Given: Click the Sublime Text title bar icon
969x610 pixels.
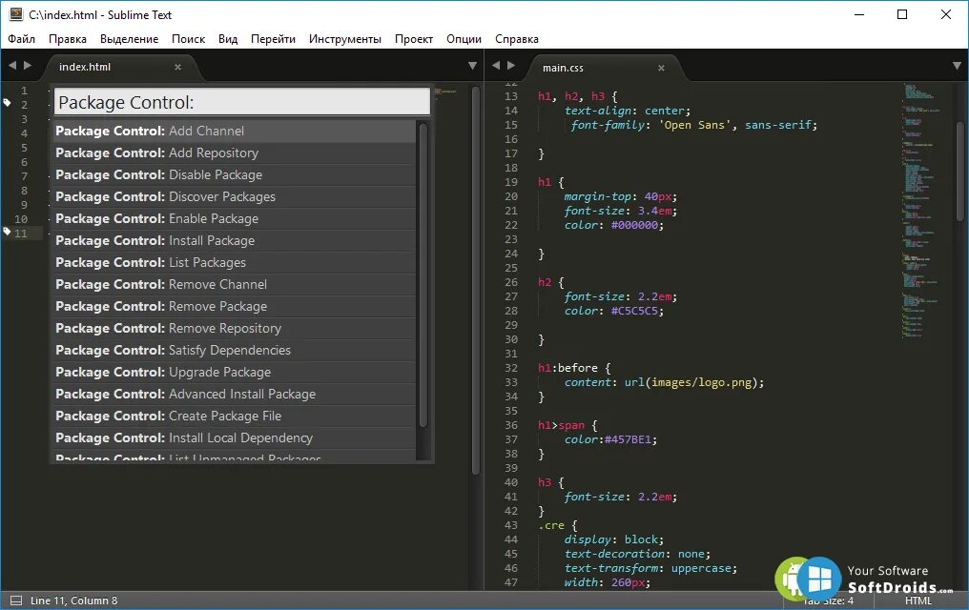Looking at the screenshot, I should click(16, 14).
